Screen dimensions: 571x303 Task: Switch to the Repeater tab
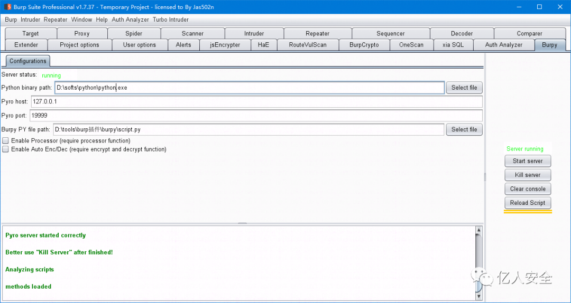point(318,33)
